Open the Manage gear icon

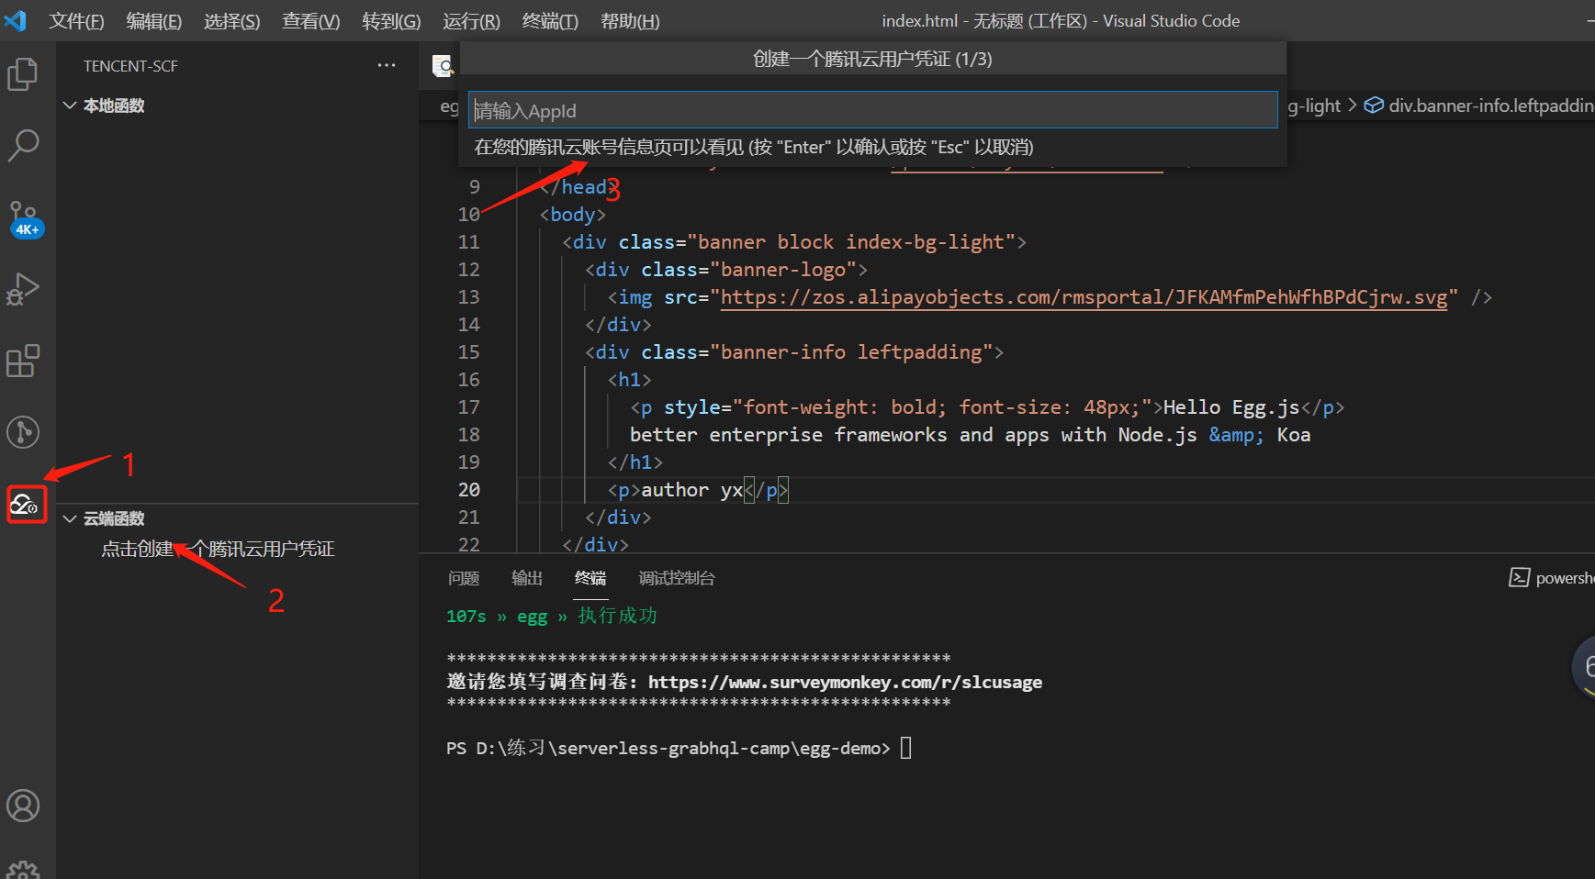tap(23, 870)
